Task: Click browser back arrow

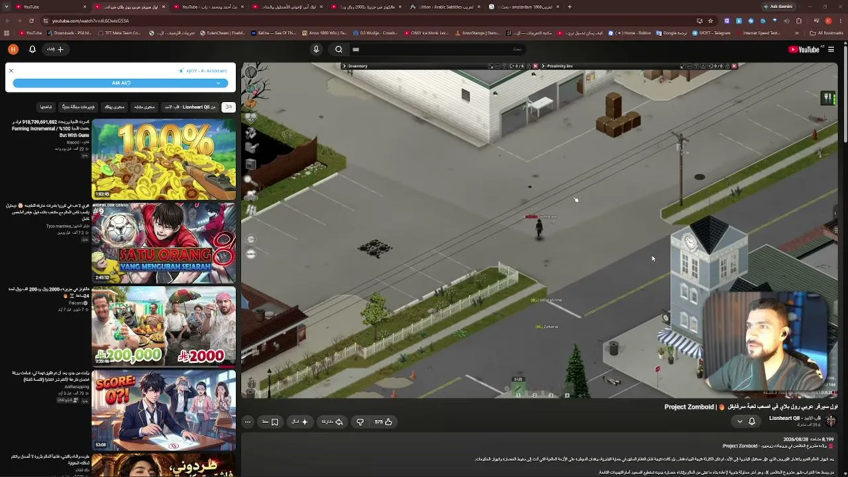Action: click(9, 21)
